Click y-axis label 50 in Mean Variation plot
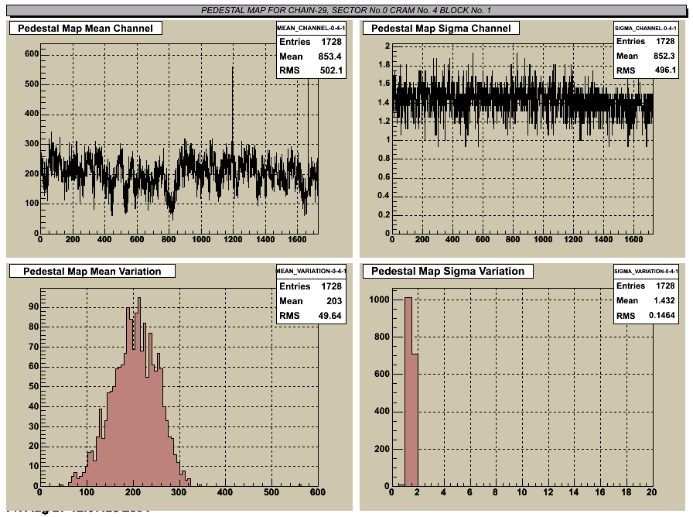This screenshot has height=517, width=693. (33, 386)
